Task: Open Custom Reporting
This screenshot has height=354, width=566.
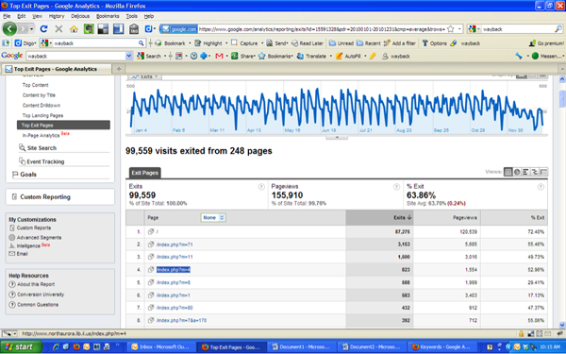Action: click(x=45, y=197)
